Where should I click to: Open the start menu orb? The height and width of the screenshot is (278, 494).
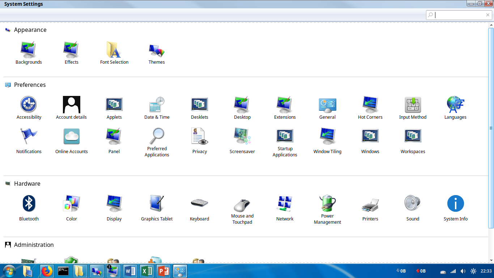(9, 271)
